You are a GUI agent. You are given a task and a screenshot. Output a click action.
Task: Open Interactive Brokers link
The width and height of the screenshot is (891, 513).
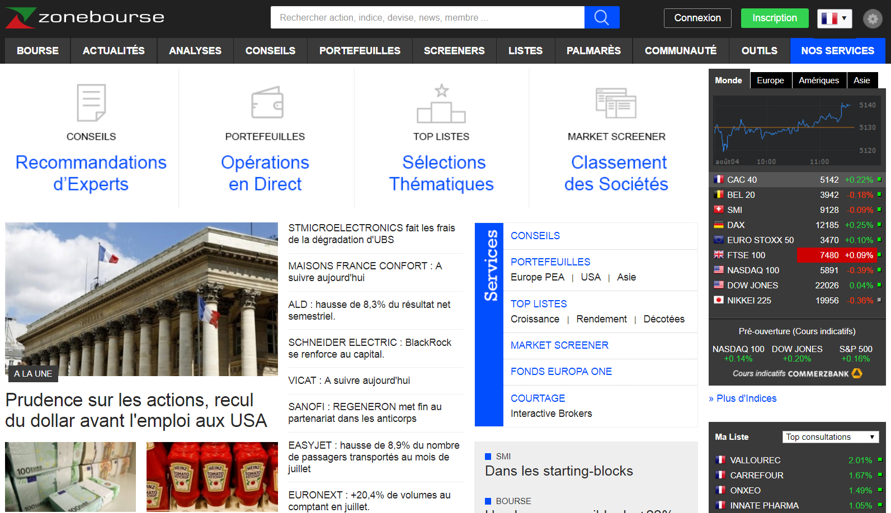coord(551,414)
